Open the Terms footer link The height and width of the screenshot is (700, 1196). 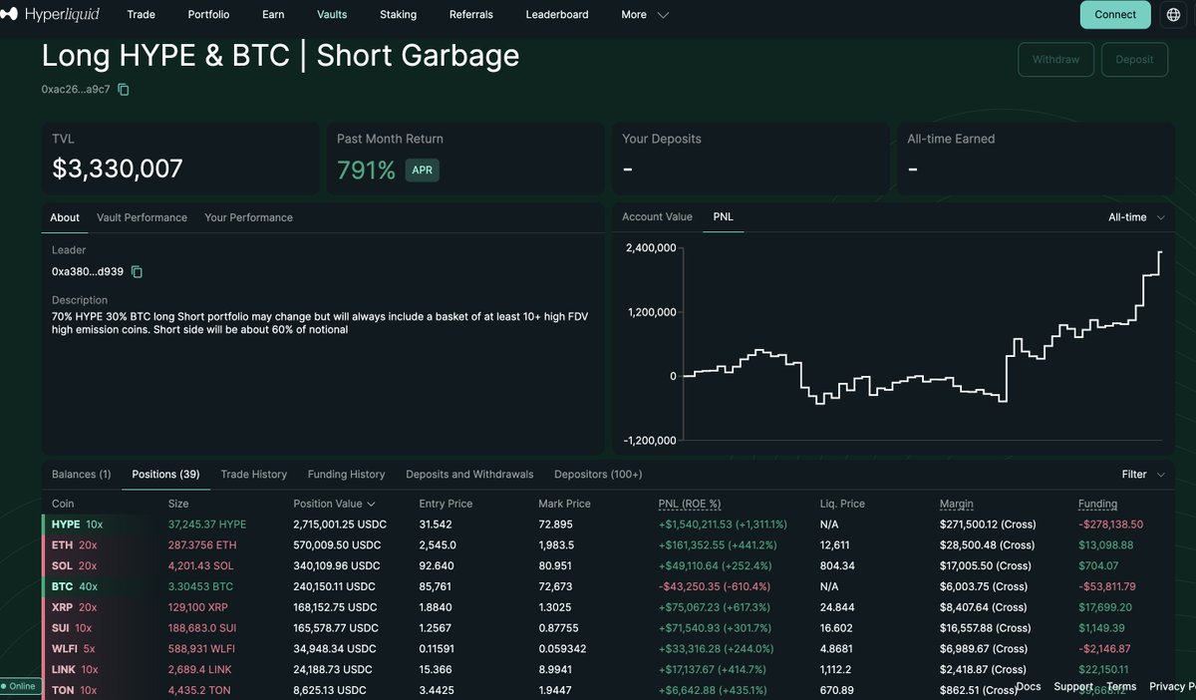[x=1121, y=686]
